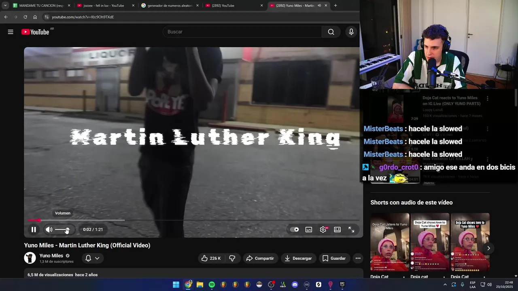Click Shorts con audio de este vídeo heading
Screen dimensions: 518x291
[x=412, y=202]
